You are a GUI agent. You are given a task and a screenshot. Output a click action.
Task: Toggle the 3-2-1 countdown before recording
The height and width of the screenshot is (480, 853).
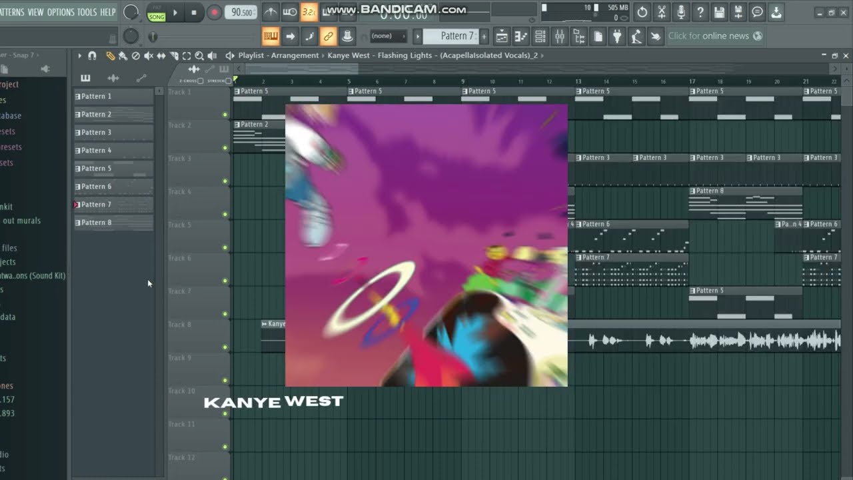click(x=309, y=12)
